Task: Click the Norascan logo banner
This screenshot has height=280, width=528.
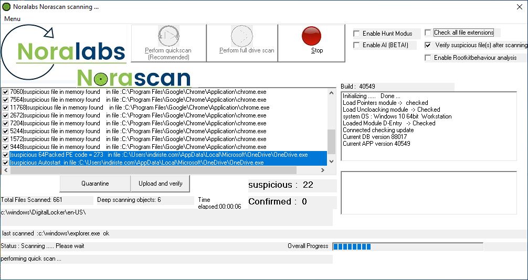Action: pyautogui.click(x=134, y=78)
